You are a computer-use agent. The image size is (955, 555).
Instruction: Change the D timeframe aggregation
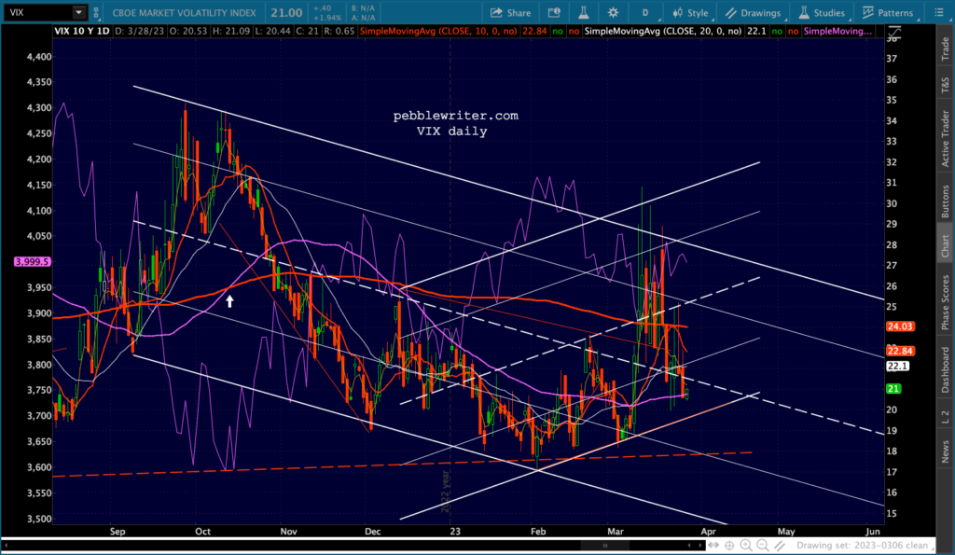(645, 13)
